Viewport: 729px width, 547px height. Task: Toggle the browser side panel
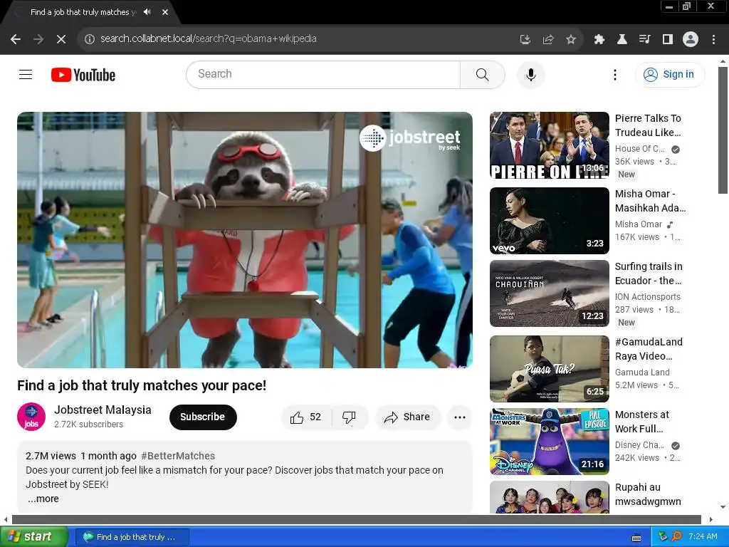click(668, 39)
